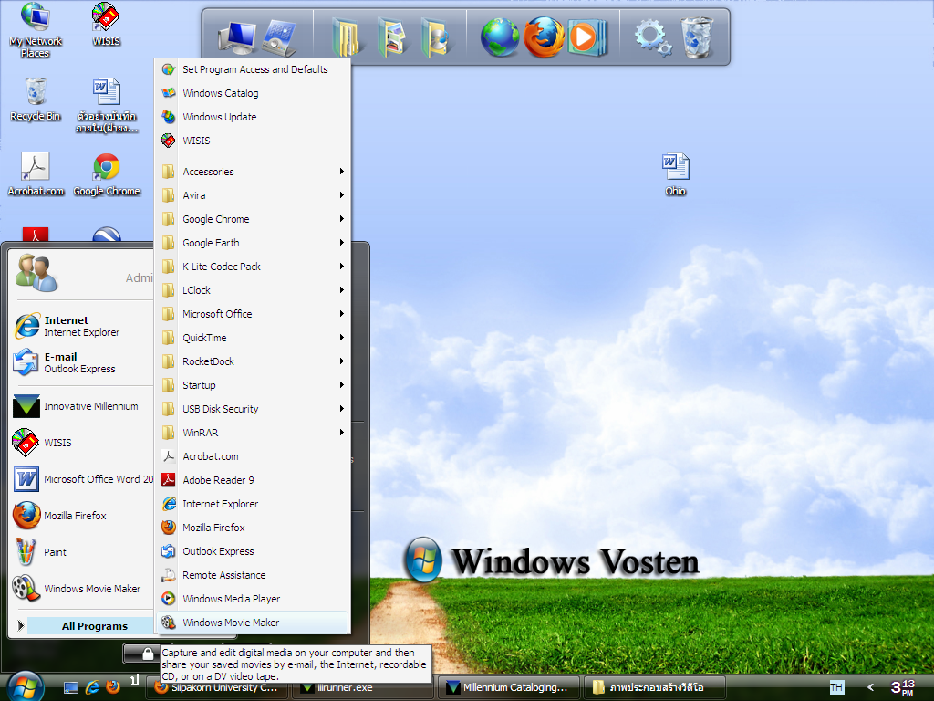
Task: Select the Ohio Word document icon
Action: [x=676, y=174]
